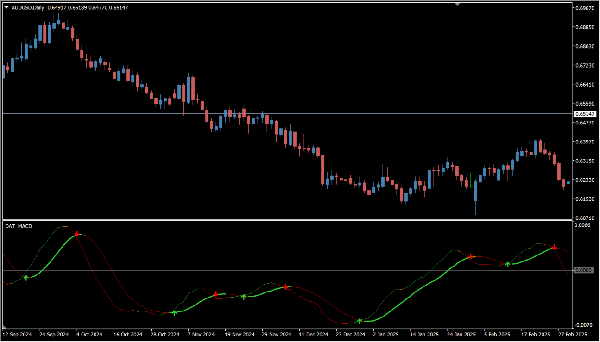Click the small arrow icon left of 12 Sep 2024
Image resolution: width=600 pixels, height=342 pixels.
coord(4,328)
